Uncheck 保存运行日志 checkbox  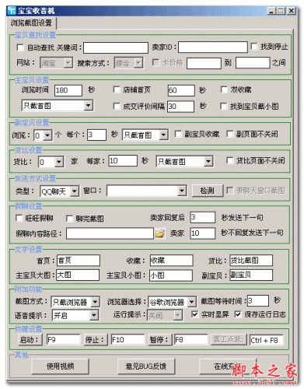click(238, 314)
